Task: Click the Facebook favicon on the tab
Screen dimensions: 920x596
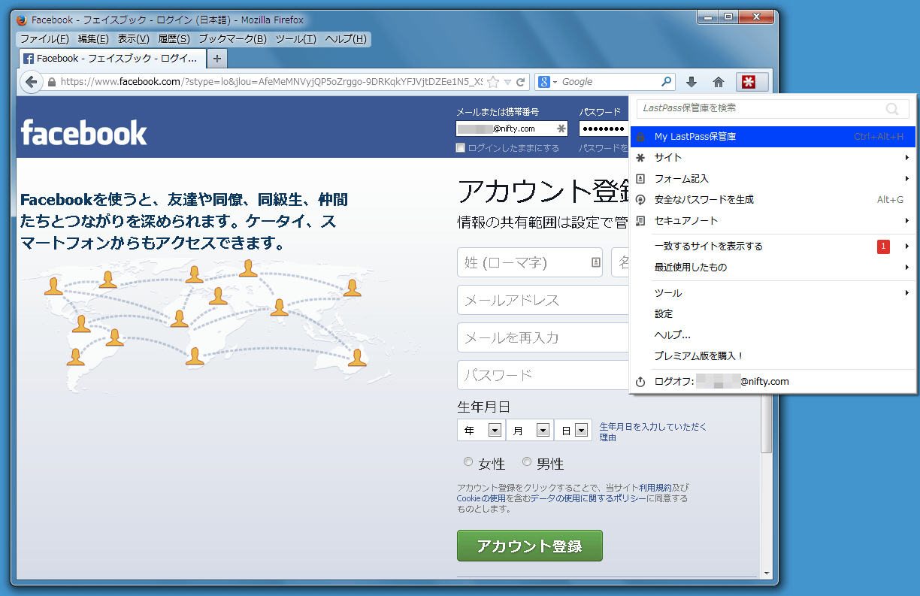Action: click(29, 59)
